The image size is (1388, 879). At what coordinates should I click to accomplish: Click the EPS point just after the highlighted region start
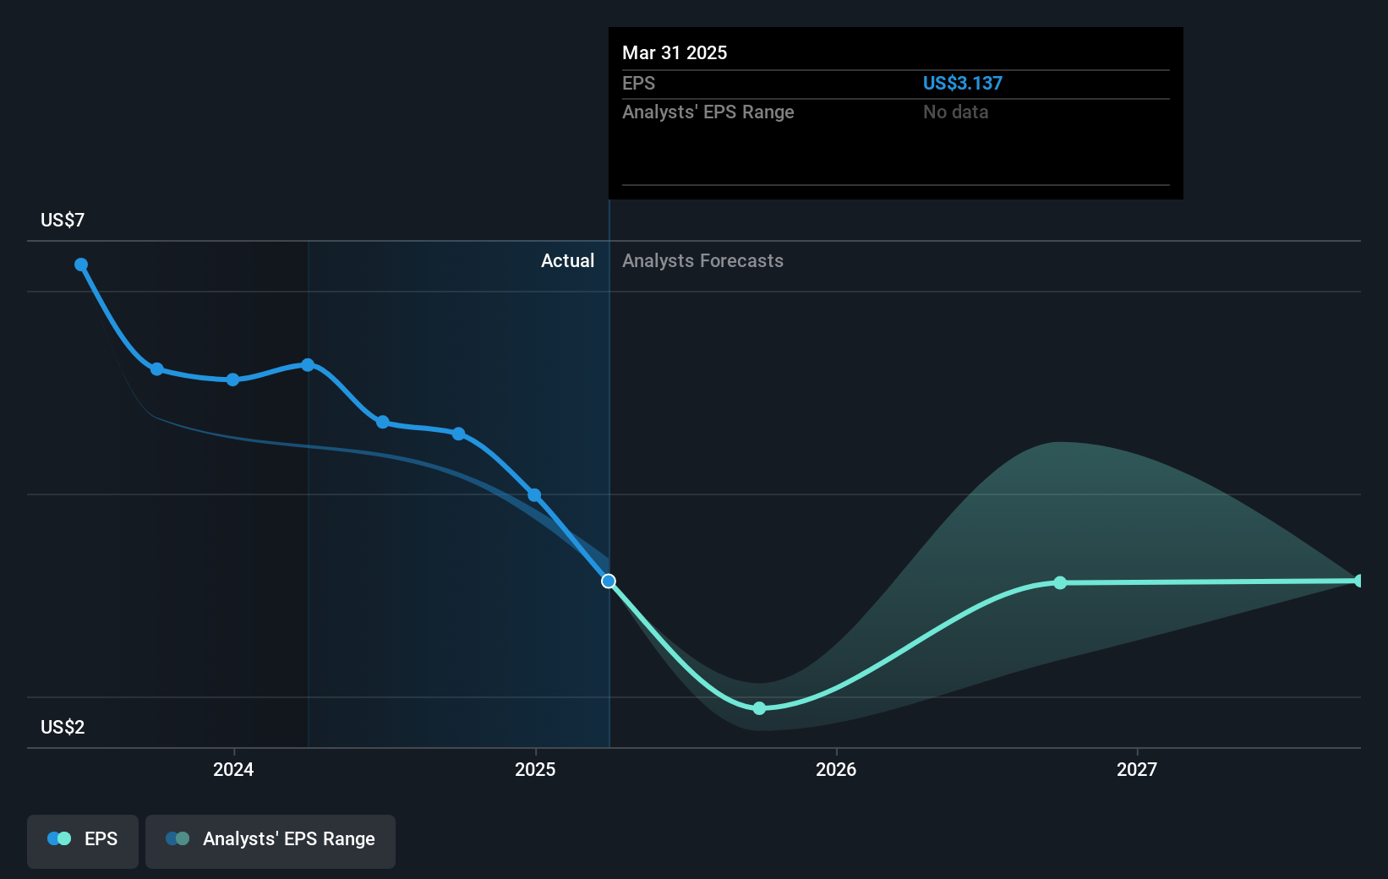(x=383, y=422)
